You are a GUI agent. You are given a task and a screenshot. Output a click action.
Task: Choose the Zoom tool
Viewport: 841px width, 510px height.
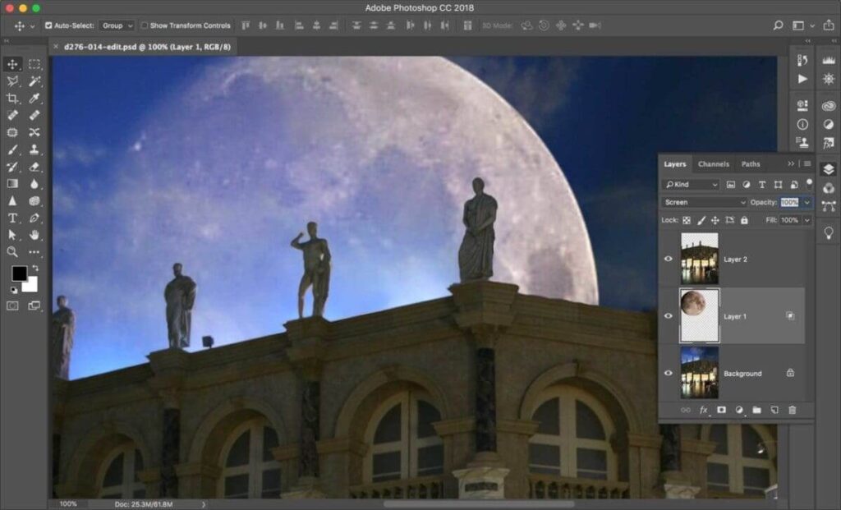(13, 250)
